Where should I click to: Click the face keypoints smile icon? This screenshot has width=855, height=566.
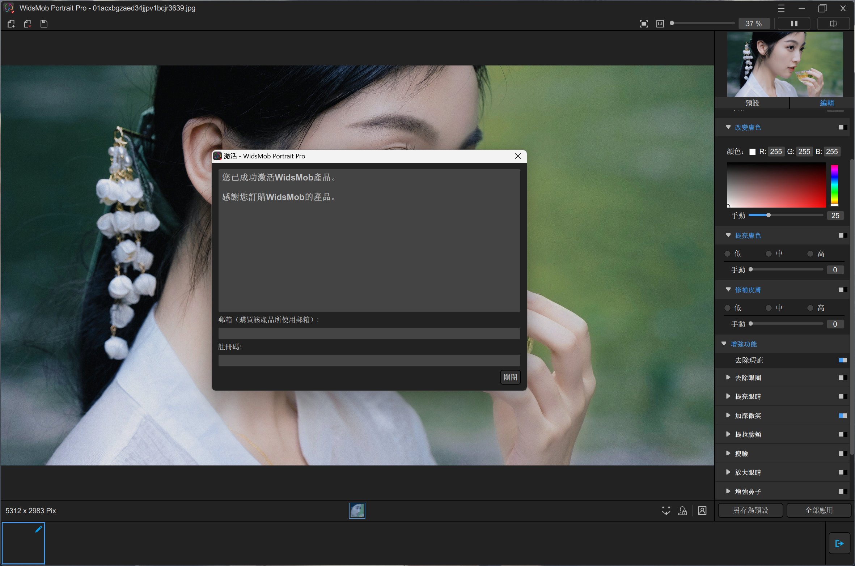(666, 511)
